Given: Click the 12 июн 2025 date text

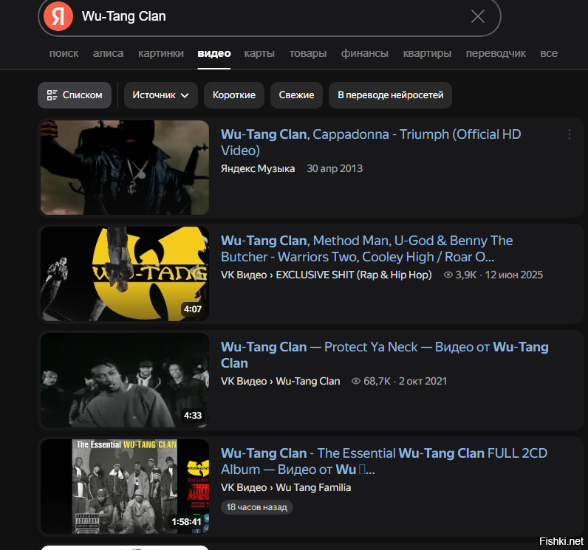Looking at the screenshot, I should click(x=513, y=275).
